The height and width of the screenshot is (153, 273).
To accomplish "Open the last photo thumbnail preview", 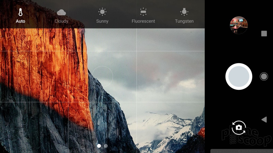I will [239, 25].
